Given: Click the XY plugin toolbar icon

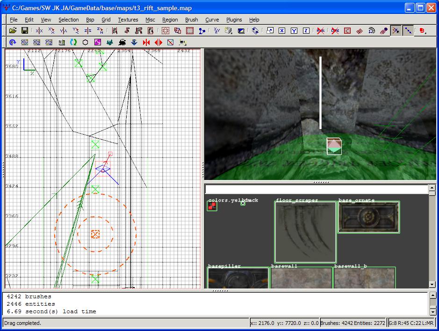Looking at the screenshot, I should tap(25, 42).
